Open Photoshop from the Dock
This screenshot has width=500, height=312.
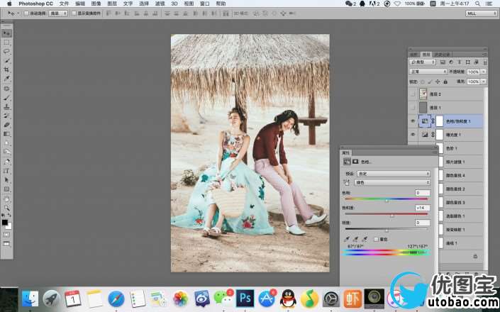pos(245,298)
